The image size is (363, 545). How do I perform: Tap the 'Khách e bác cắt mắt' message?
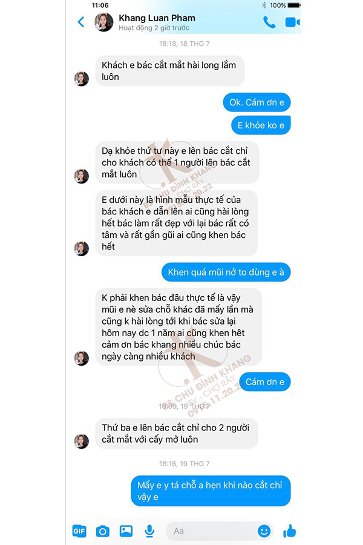click(170, 71)
